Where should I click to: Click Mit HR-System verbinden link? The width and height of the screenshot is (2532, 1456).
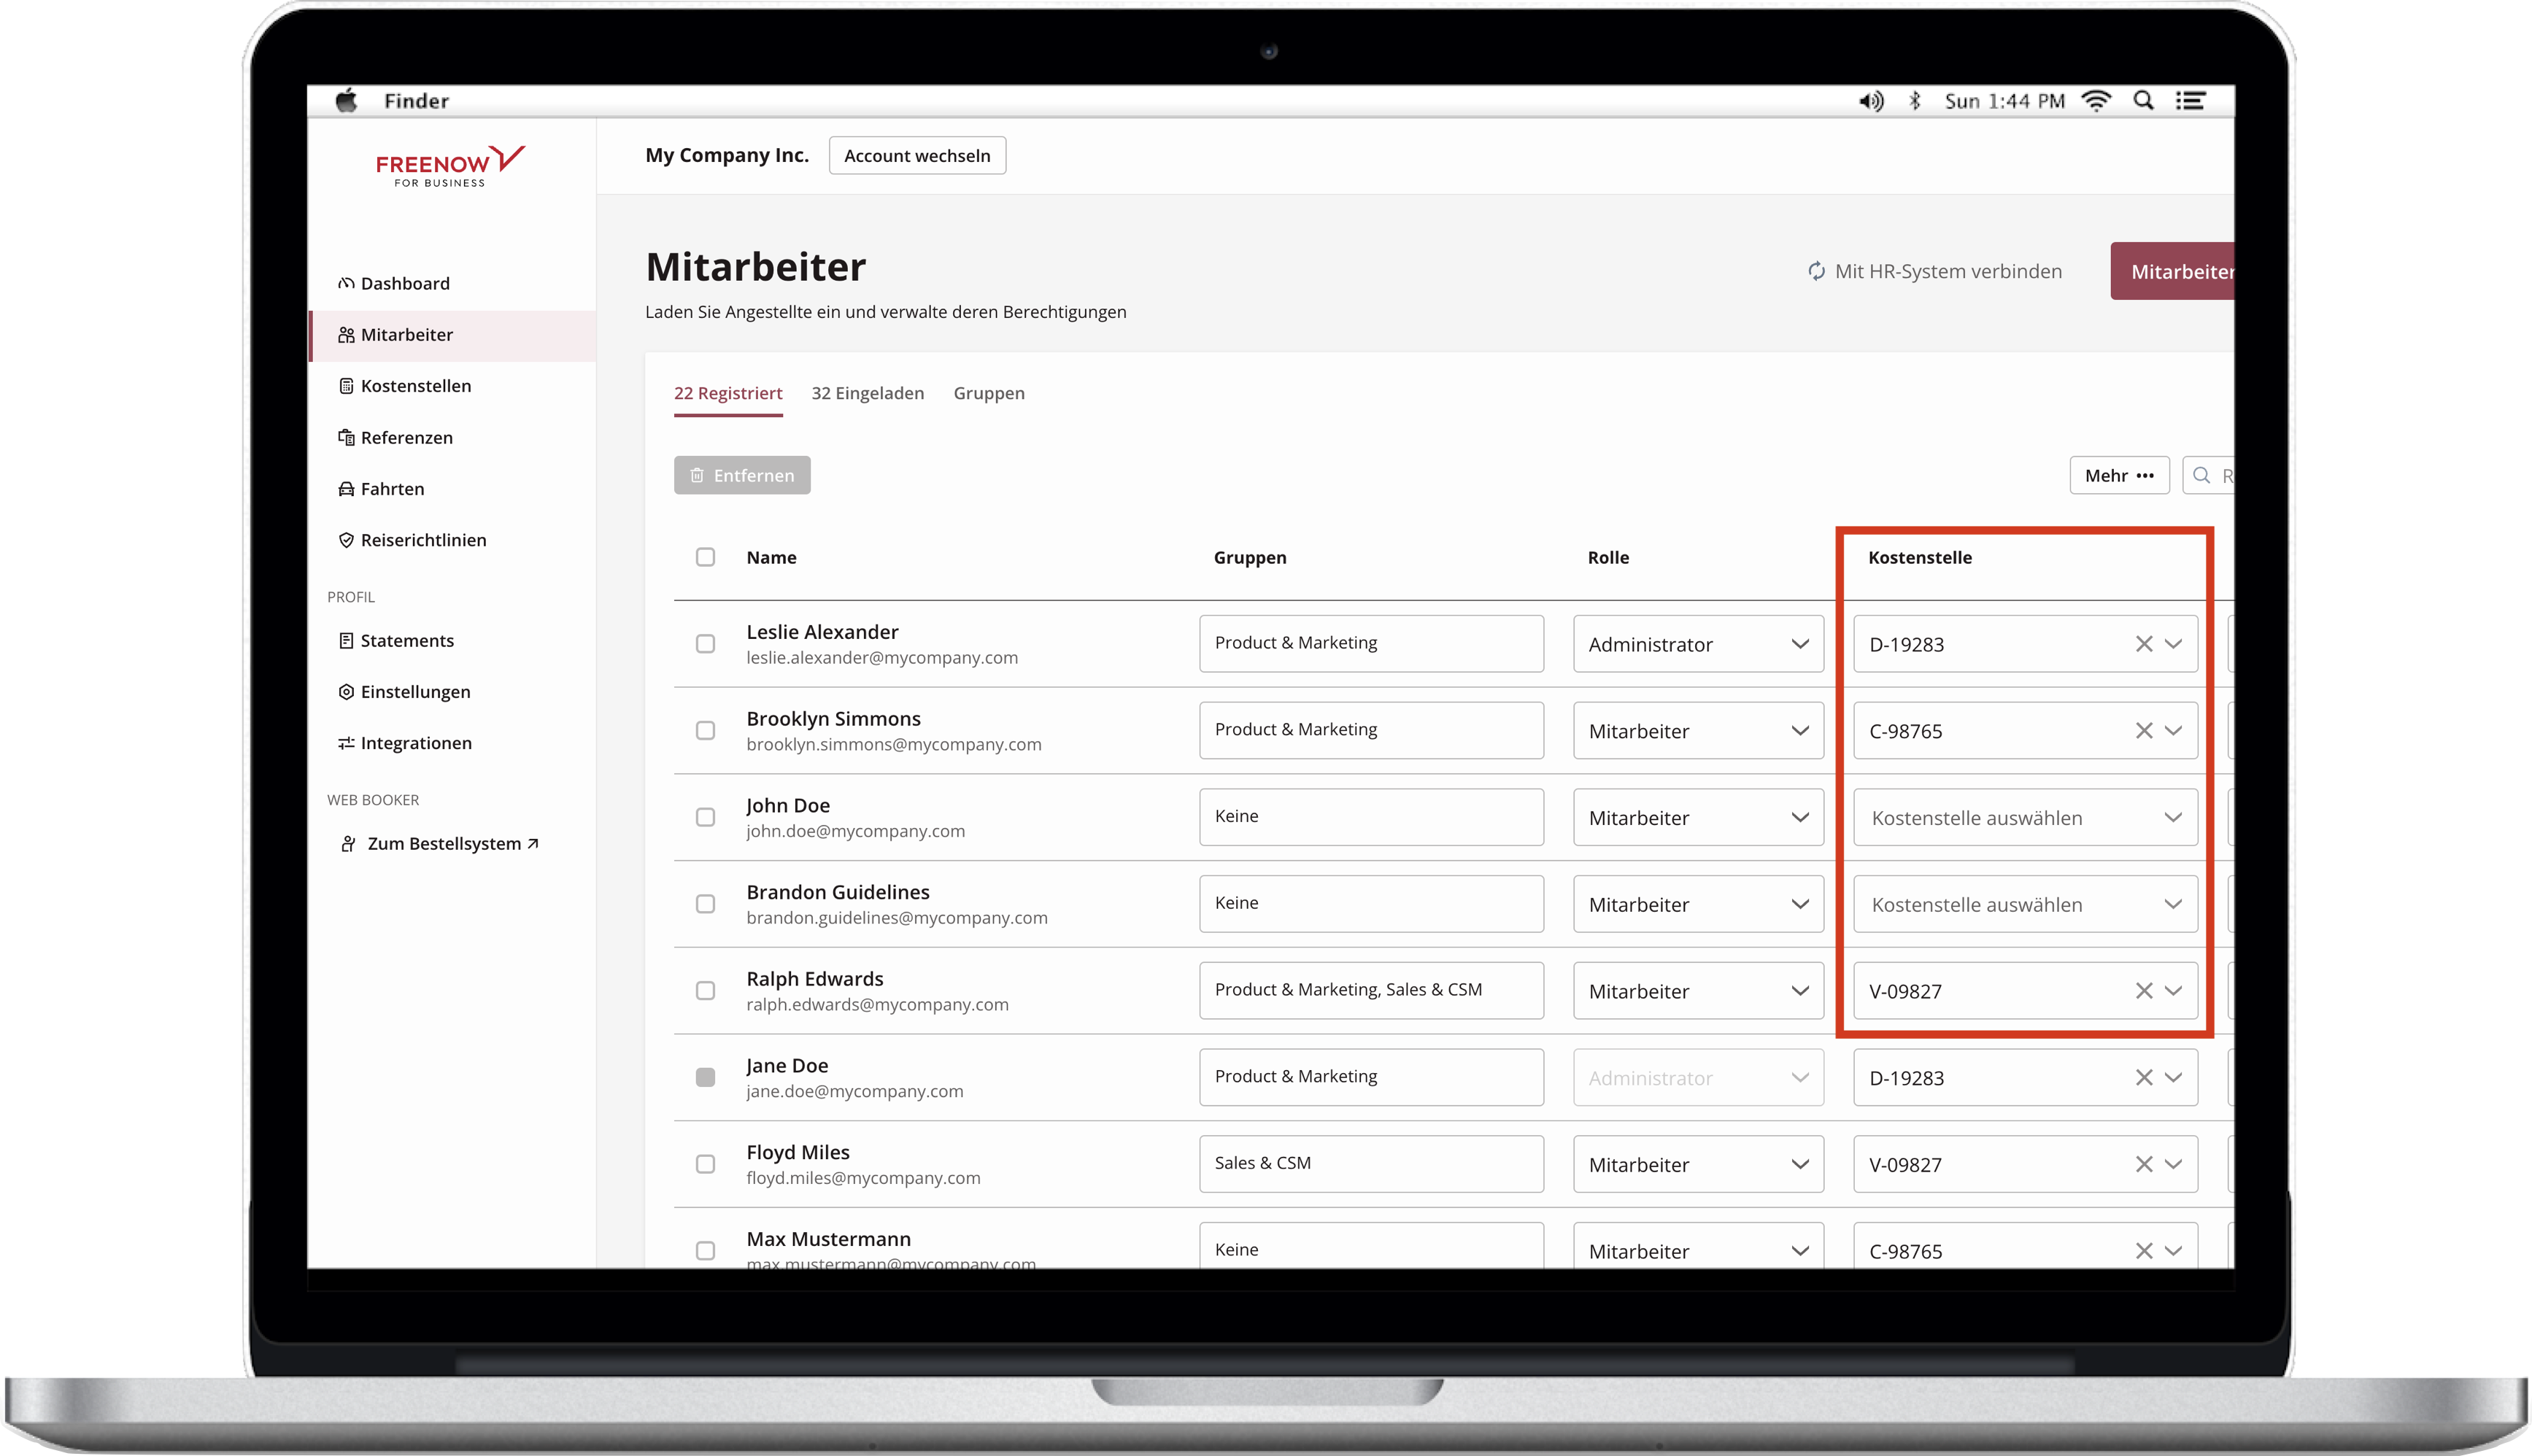1934,271
